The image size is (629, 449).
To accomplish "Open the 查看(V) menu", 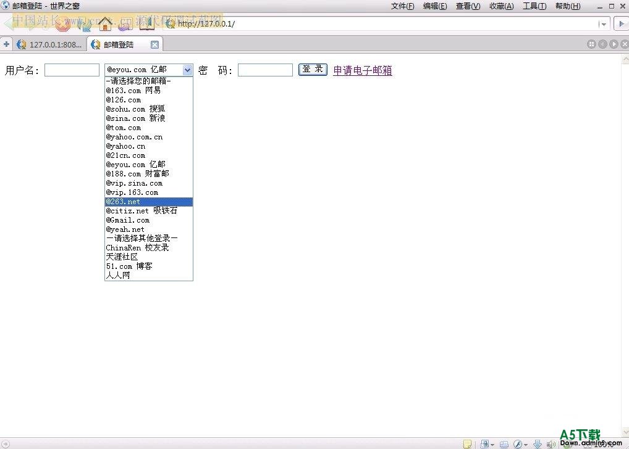I will pos(468,6).
